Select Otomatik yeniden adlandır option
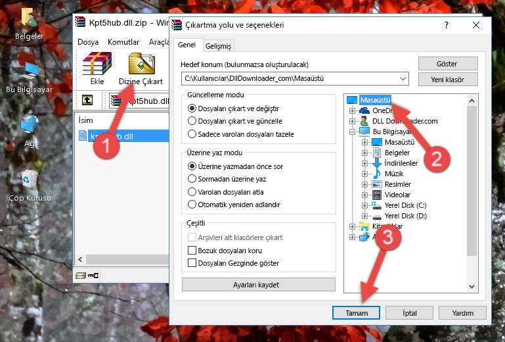This screenshot has width=505, height=342. (192, 205)
